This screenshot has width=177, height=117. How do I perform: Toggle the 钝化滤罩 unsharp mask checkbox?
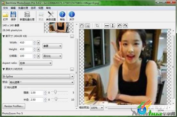(5, 87)
